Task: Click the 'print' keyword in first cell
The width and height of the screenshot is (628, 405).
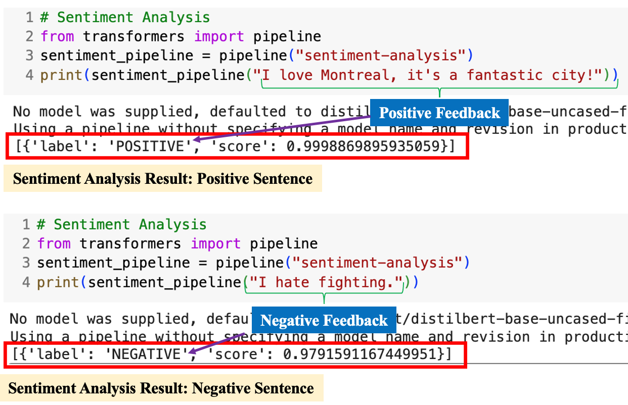Action: pyautogui.click(x=62, y=75)
